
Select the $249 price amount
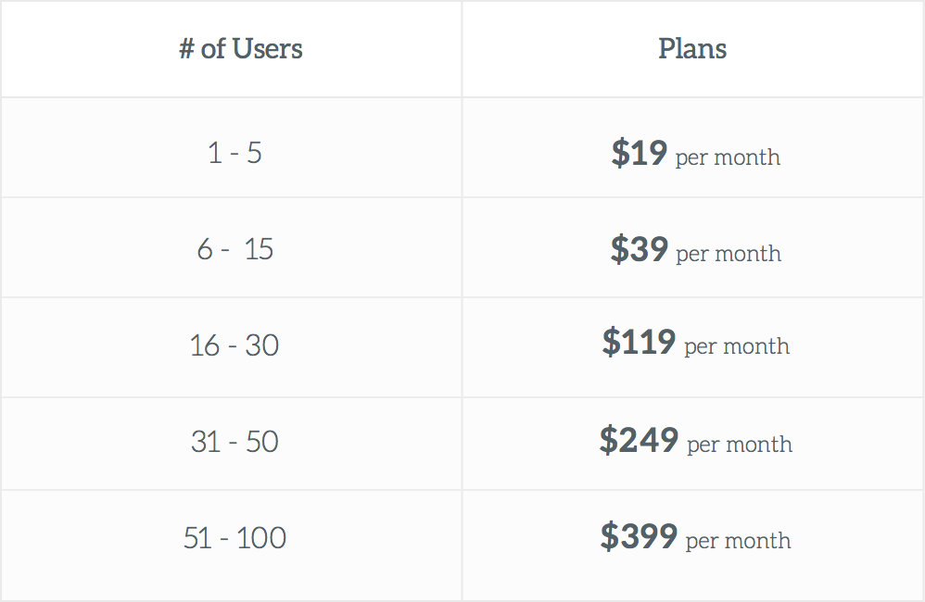[x=639, y=440]
